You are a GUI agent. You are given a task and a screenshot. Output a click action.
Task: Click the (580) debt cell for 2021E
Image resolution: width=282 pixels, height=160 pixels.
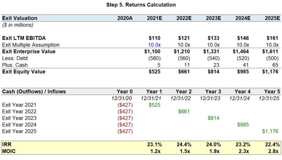coord(155,58)
